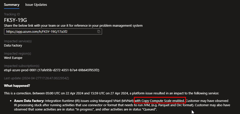Click the 'Impacted service(s)' label
240x114 pixels.
pos(18,41)
